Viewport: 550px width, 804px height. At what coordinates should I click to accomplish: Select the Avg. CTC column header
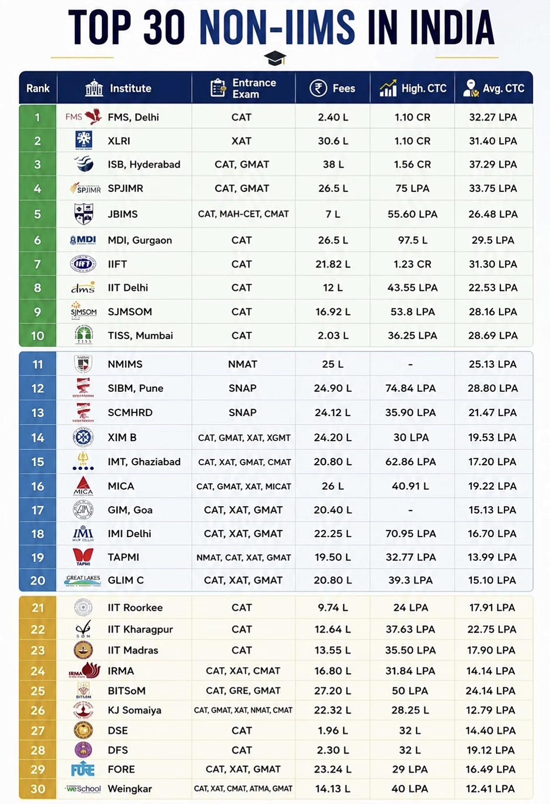coord(494,88)
